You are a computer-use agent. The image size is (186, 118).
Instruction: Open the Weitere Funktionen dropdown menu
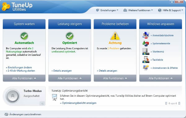tap(140, 10)
